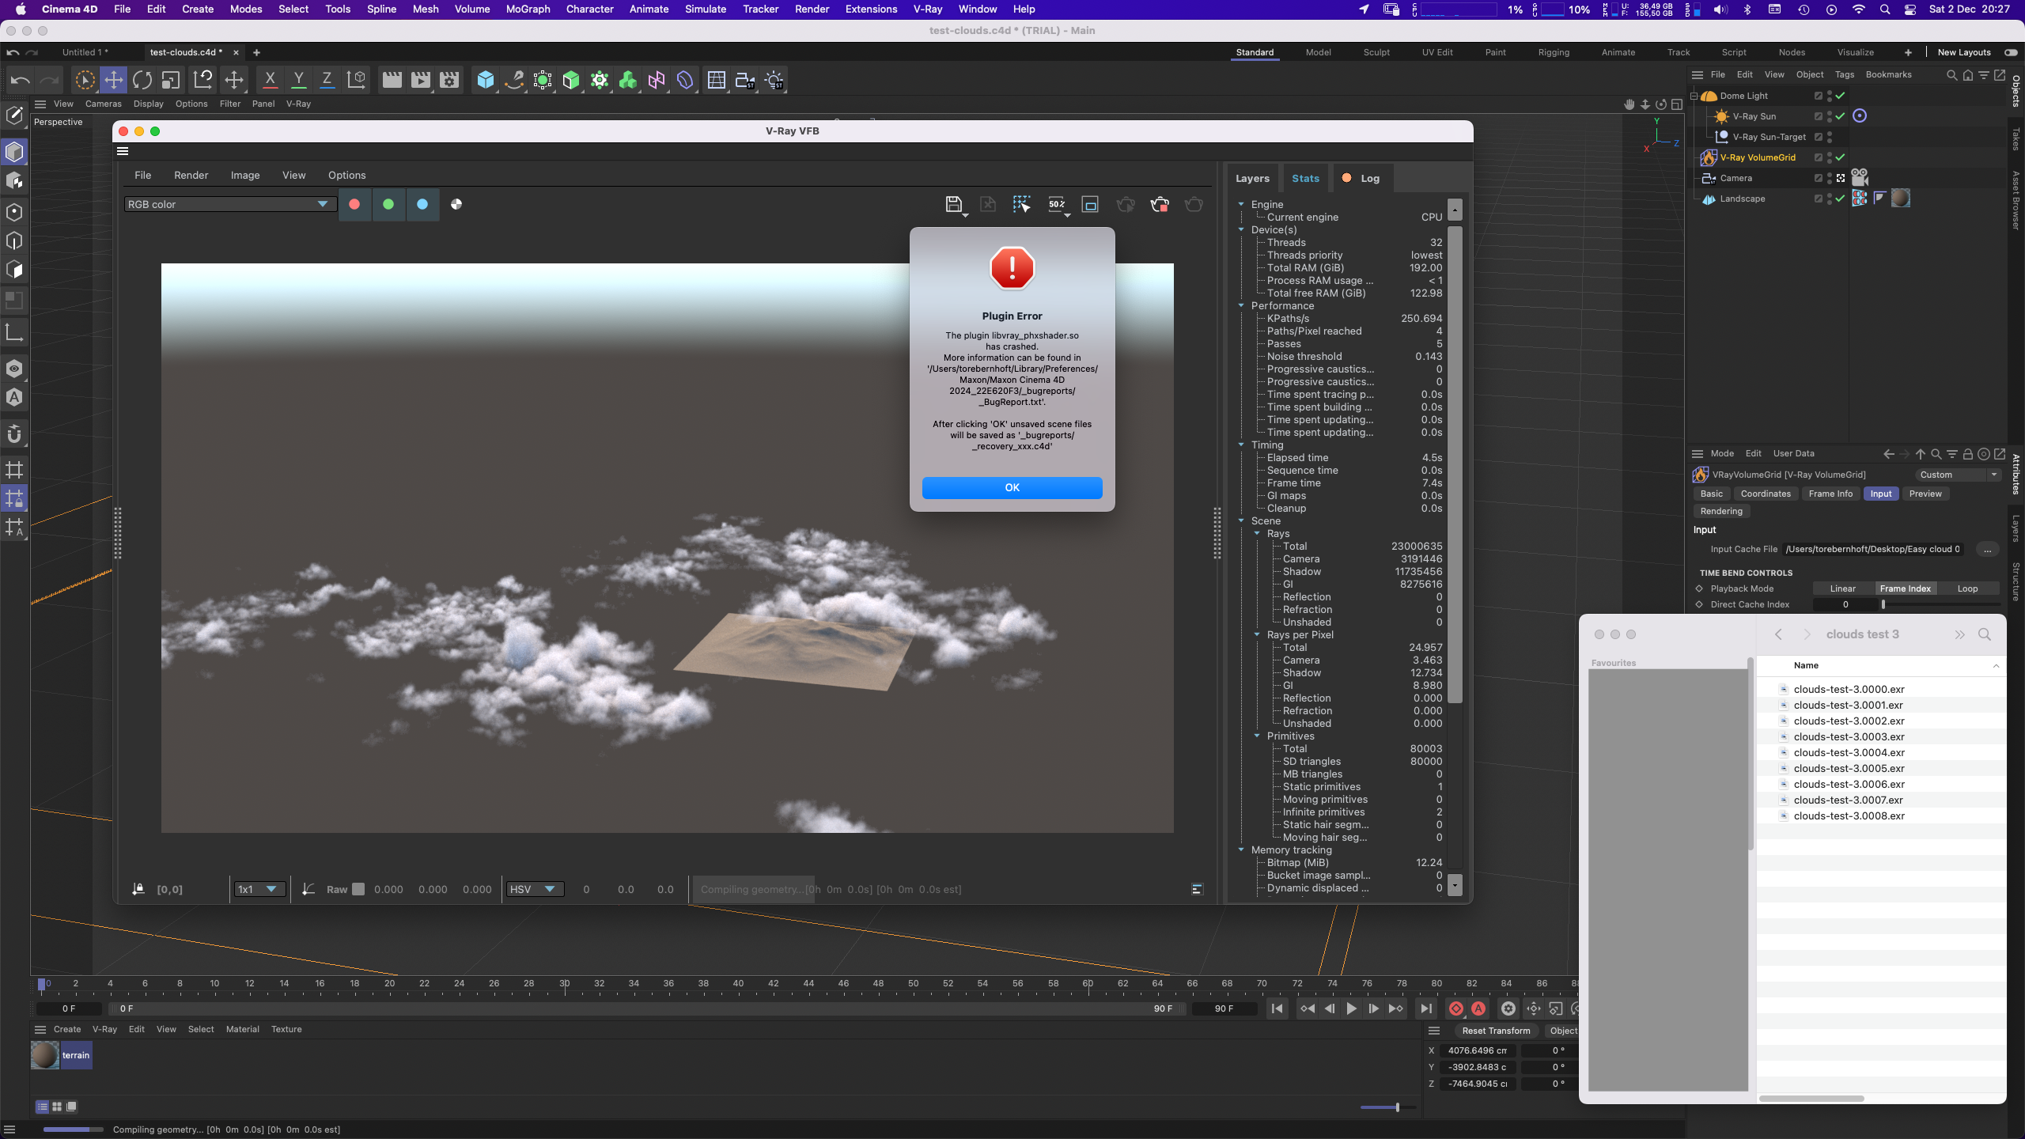Toggle blue channel in VFB
This screenshot has width=2025, height=1139.
(422, 204)
